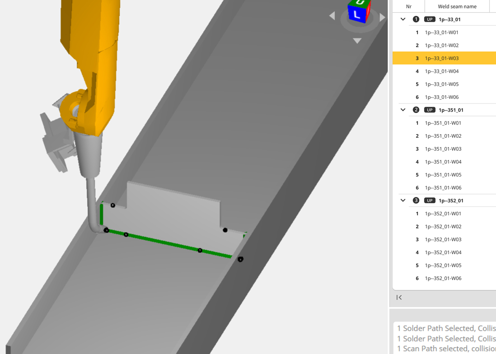Collapse the 1p--33_01 weld group

(x=403, y=19)
